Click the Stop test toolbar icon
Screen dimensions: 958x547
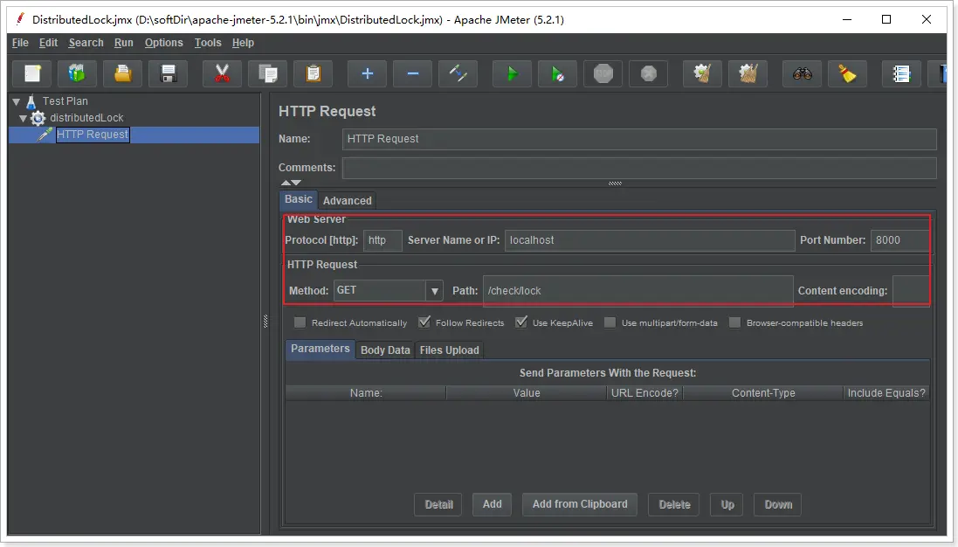click(x=603, y=74)
